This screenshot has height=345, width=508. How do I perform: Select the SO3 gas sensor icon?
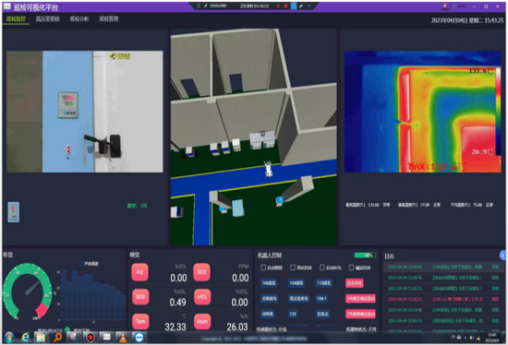tap(140, 297)
